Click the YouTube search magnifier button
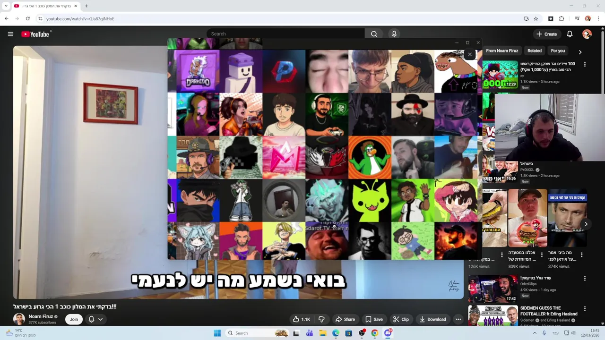 (x=374, y=34)
